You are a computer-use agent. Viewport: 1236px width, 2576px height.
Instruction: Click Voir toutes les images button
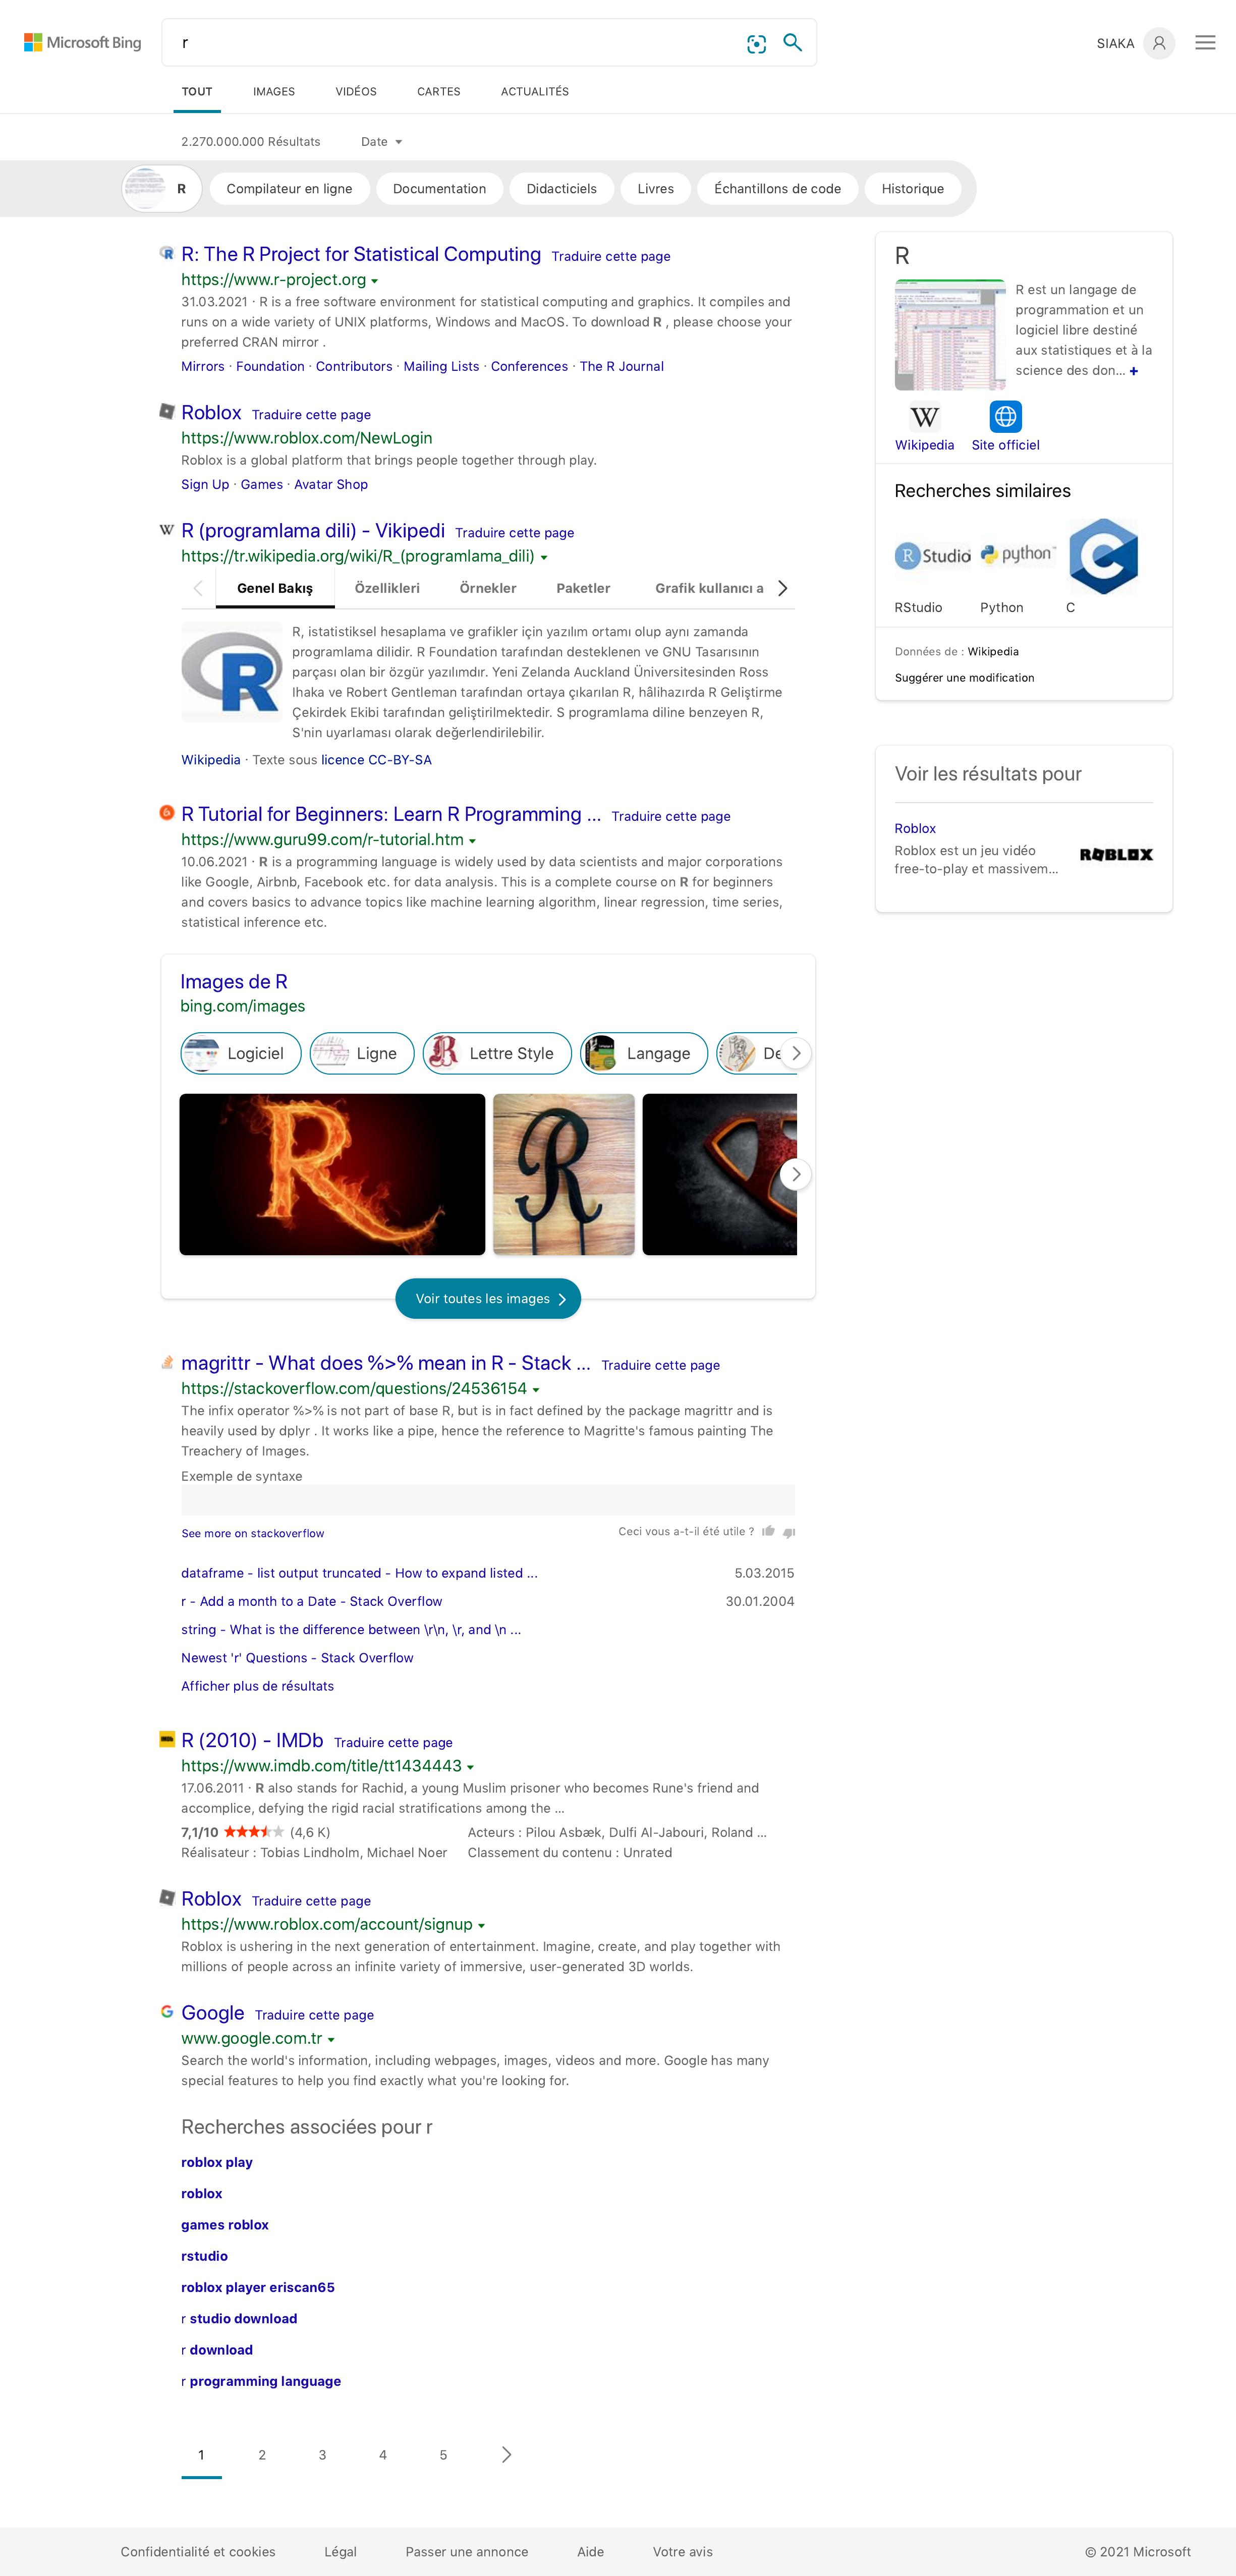coord(488,1298)
